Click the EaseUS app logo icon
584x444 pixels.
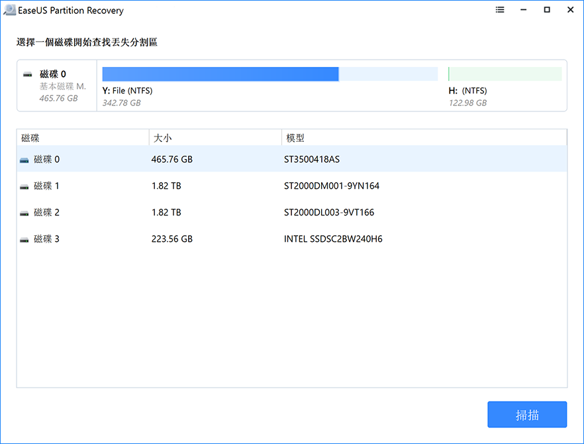tap(9, 11)
